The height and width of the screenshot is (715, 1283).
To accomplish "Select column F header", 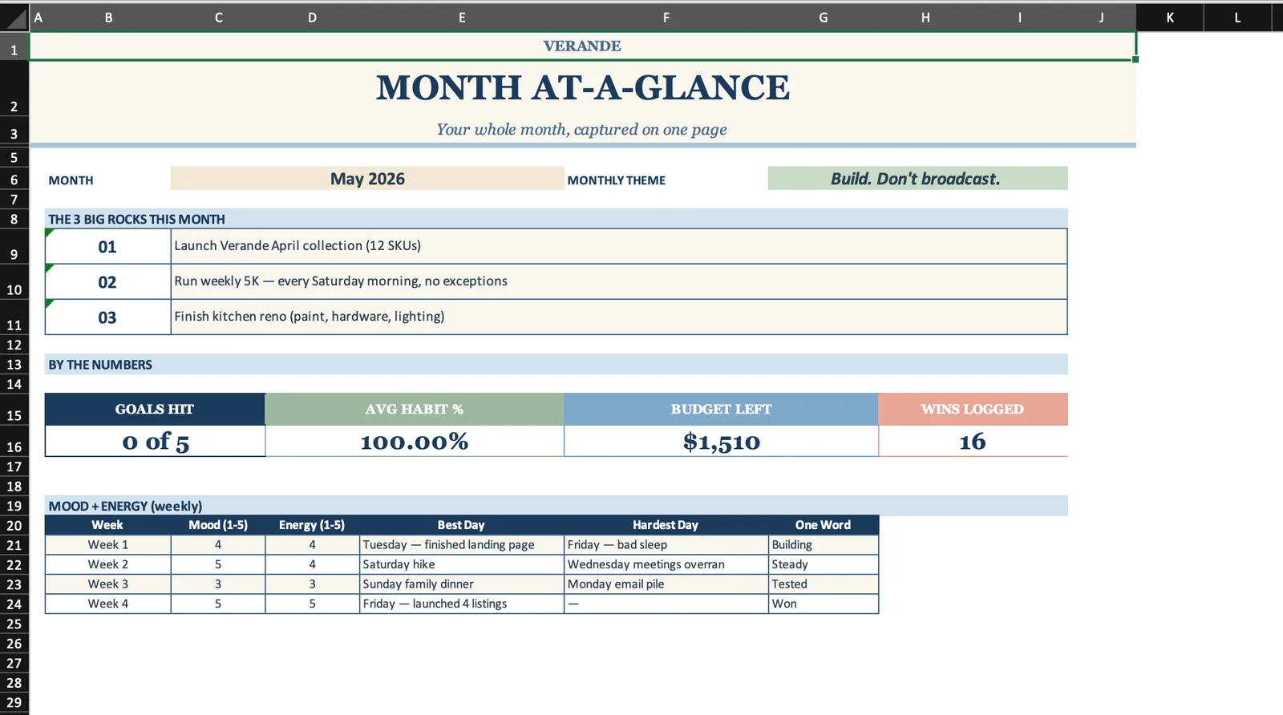I will (666, 17).
